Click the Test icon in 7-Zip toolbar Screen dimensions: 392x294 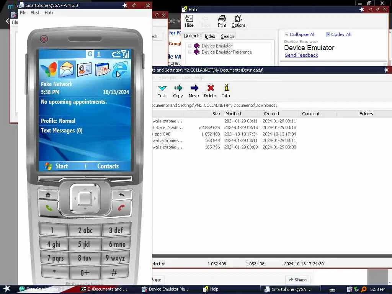162,91
